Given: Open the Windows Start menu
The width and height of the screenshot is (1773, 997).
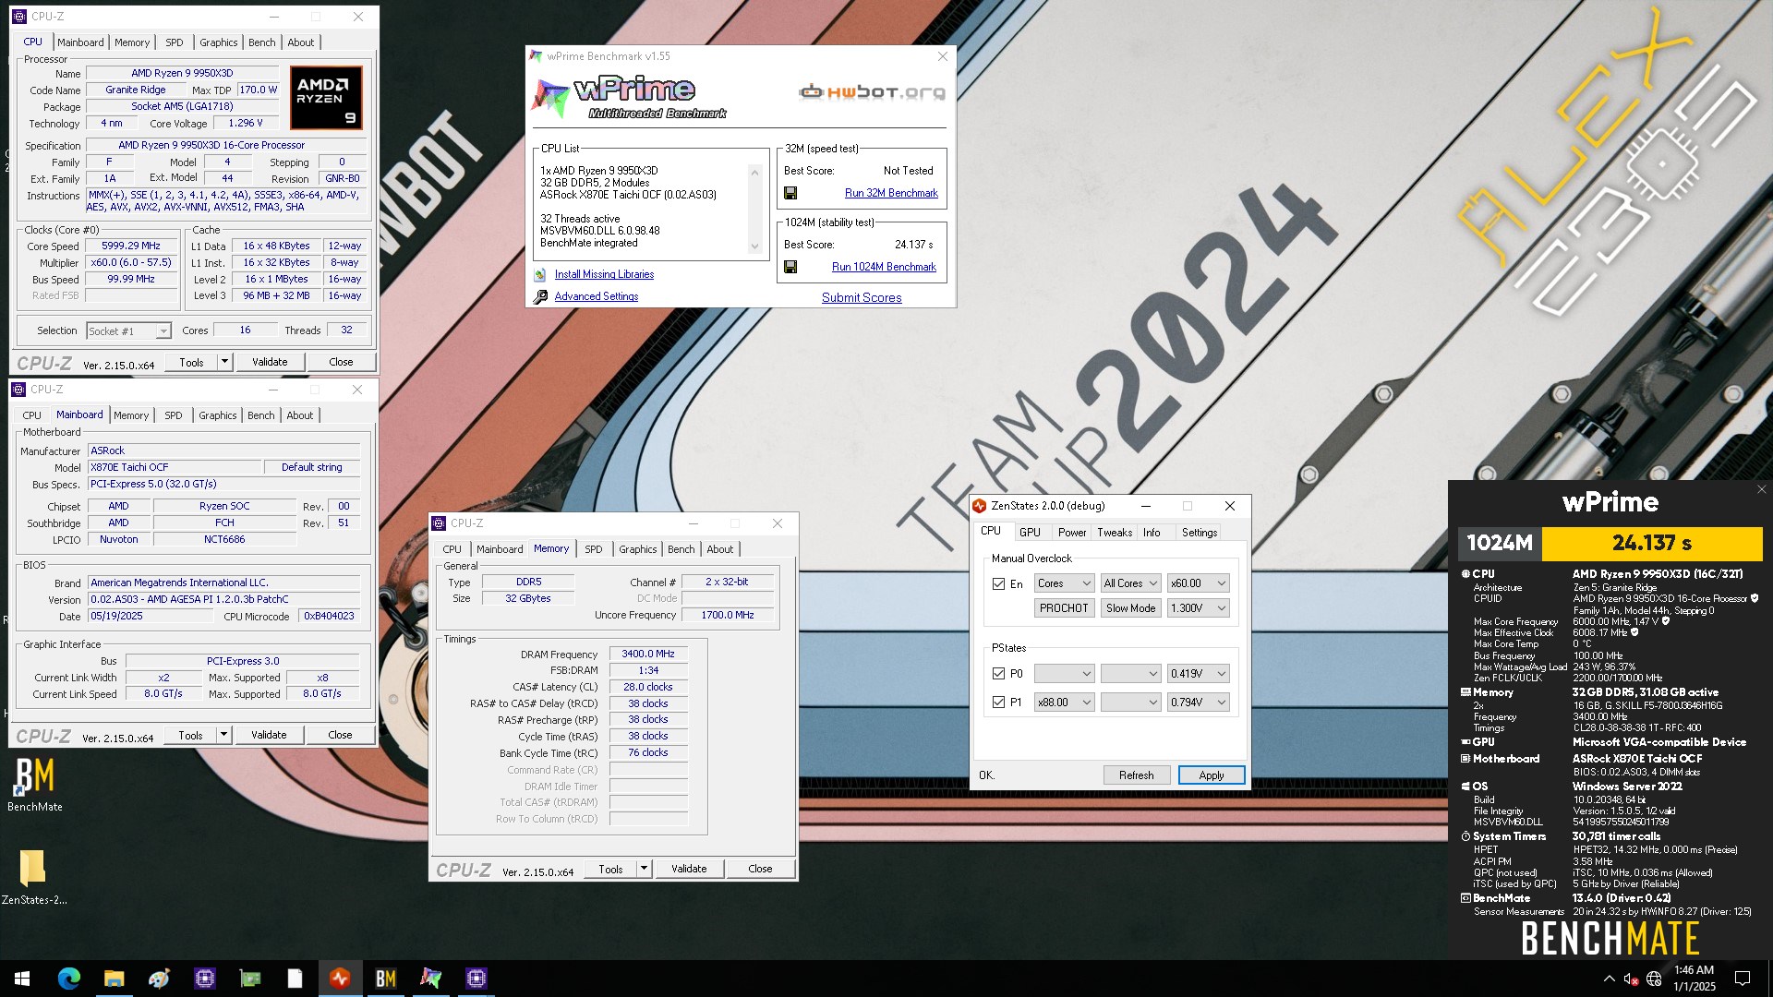Looking at the screenshot, I should pos(22,979).
